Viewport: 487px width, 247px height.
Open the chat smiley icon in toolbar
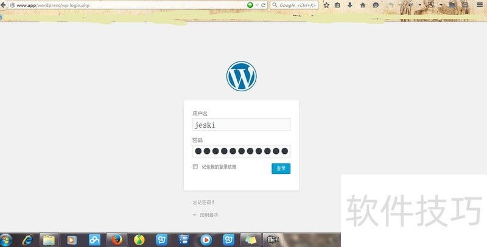pyautogui.click(x=376, y=5)
